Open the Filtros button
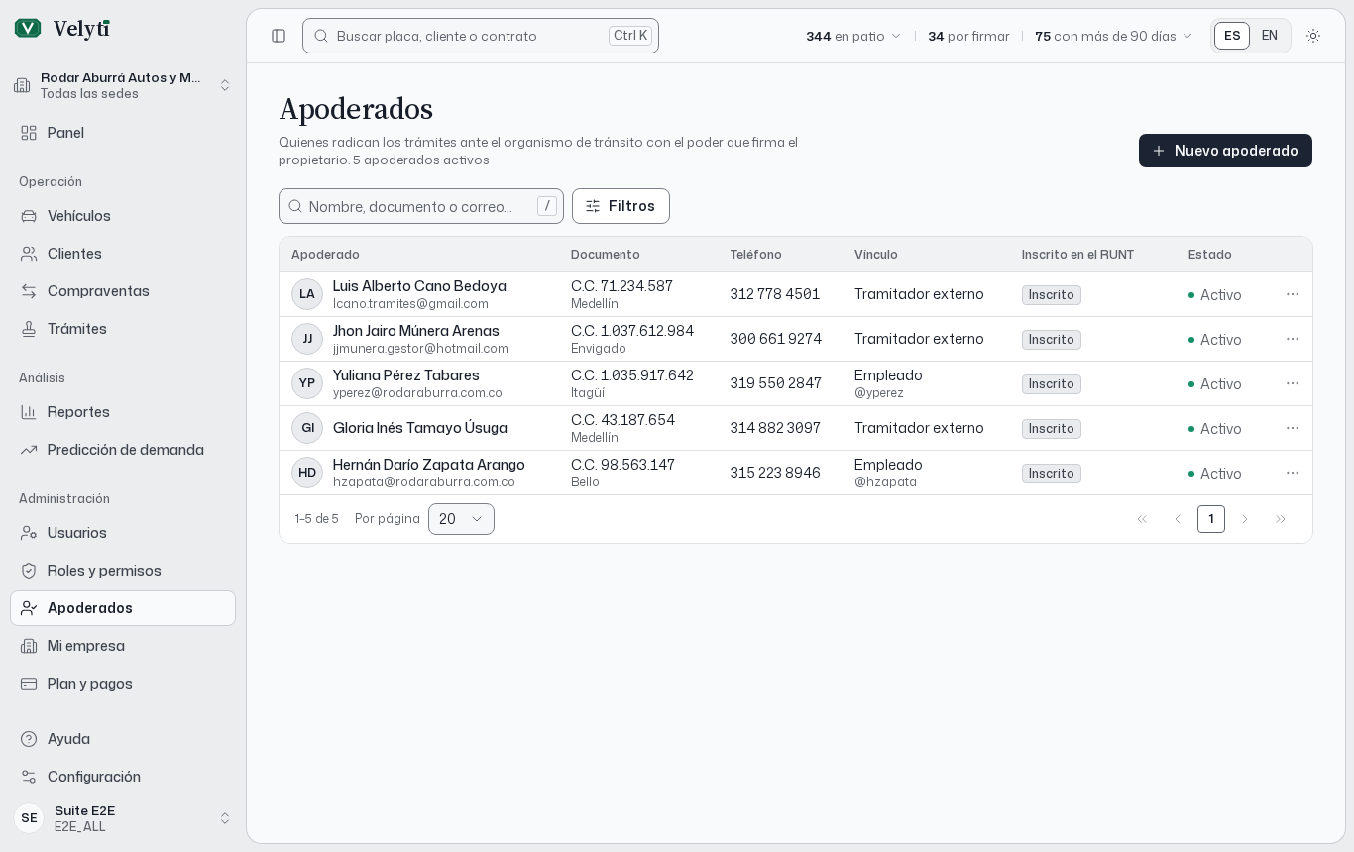 (621, 206)
